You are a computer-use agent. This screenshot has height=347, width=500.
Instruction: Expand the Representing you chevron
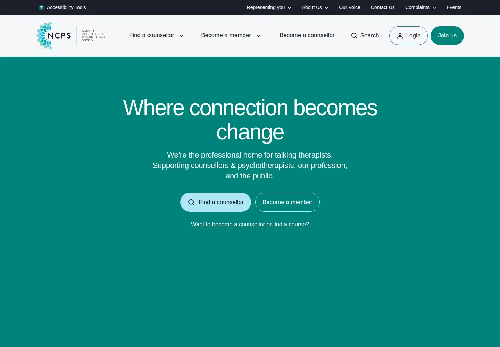click(x=290, y=8)
